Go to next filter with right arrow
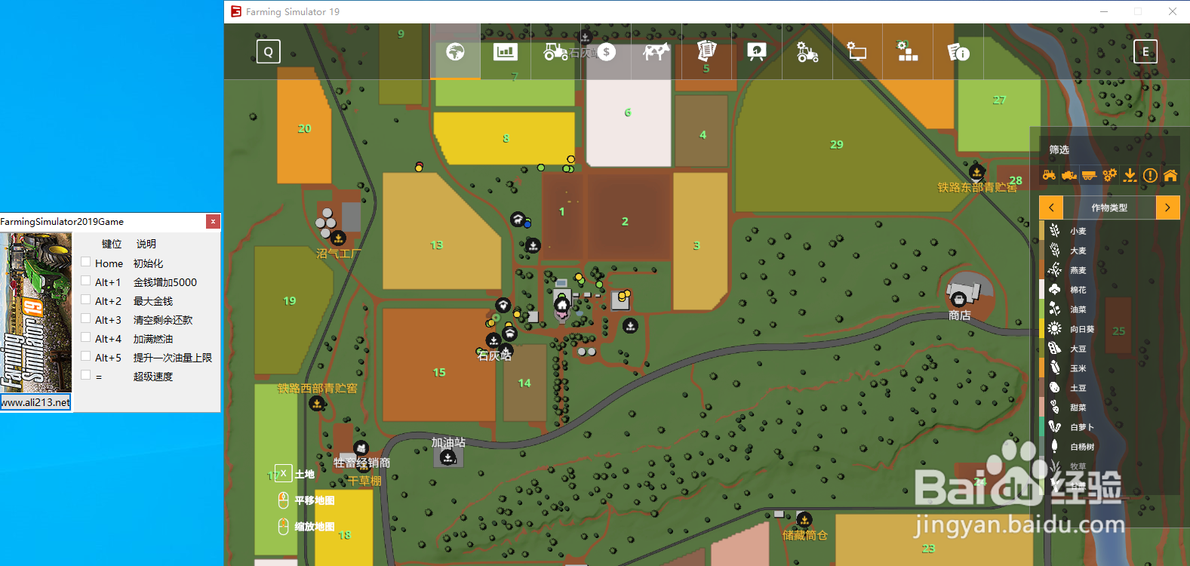 pos(1167,208)
